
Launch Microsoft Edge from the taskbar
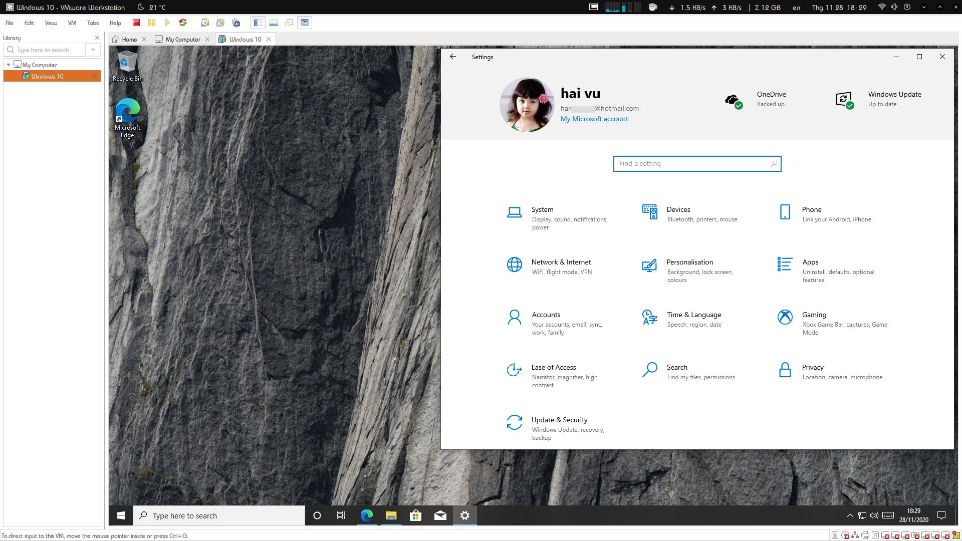pyautogui.click(x=366, y=515)
